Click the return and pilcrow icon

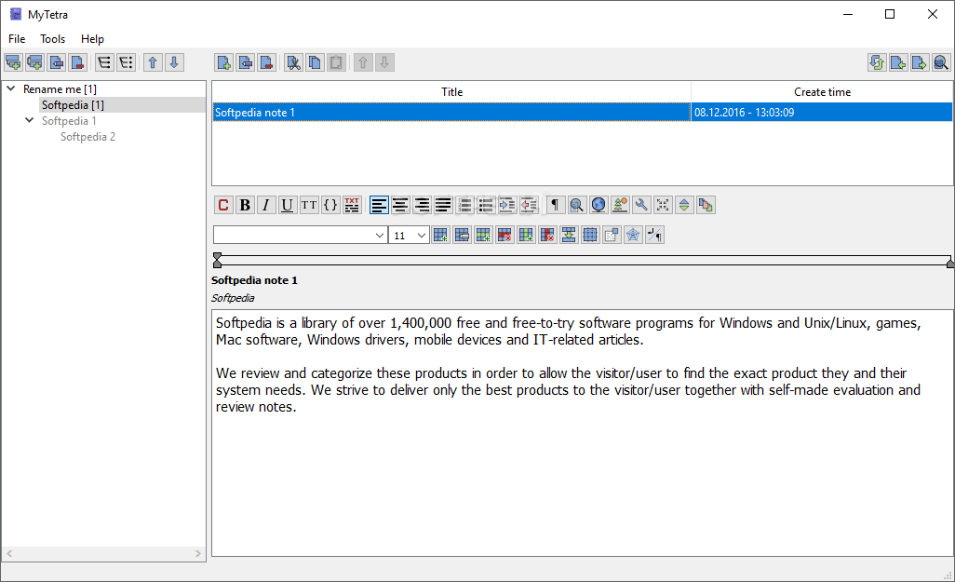click(654, 236)
